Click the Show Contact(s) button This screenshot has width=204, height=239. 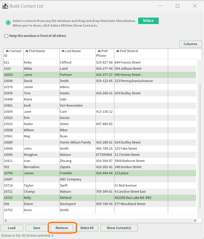119,228
